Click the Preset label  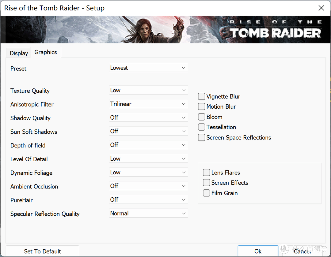[x=18, y=69]
